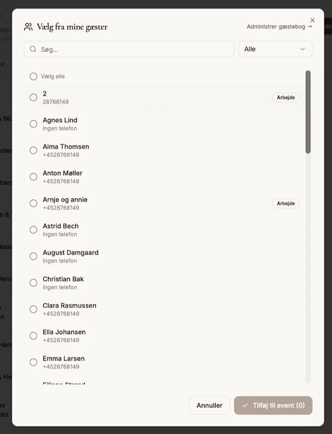Mark Emma Larsen as selected

[34, 362]
